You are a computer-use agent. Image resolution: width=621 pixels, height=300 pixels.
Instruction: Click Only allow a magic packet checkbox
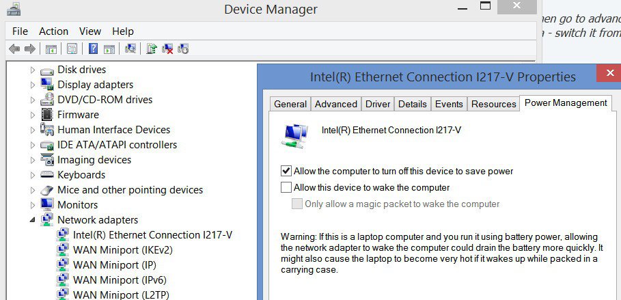[x=296, y=204]
